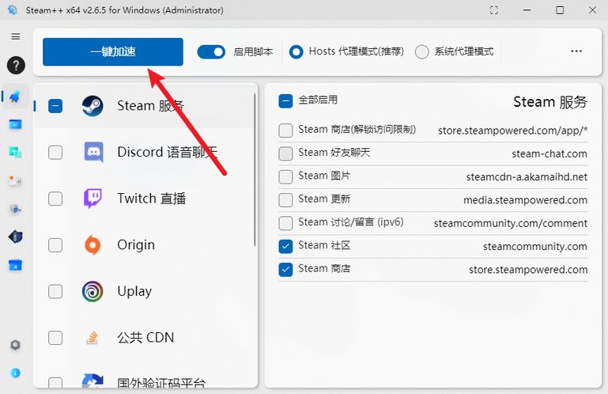Uncheck the Steam 商店 store.steampowered.com checkbox

tap(285, 270)
